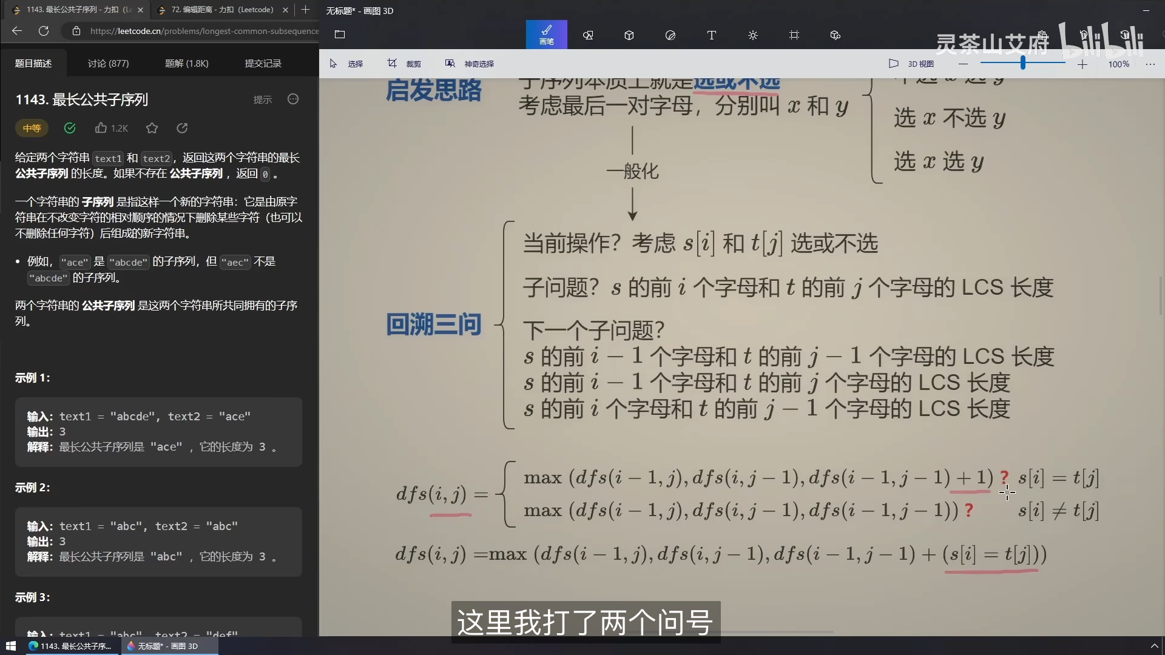Click the 裁剪 crop tool
This screenshot has width=1165, height=655.
pos(404,64)
